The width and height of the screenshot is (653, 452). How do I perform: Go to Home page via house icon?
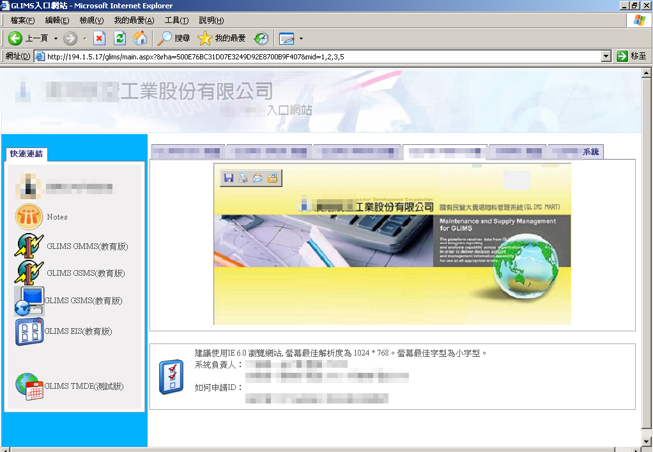click(x=140, y=38)
